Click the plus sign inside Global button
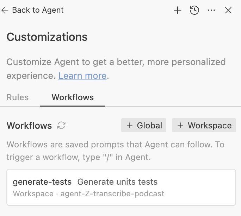 pos(129,126)
